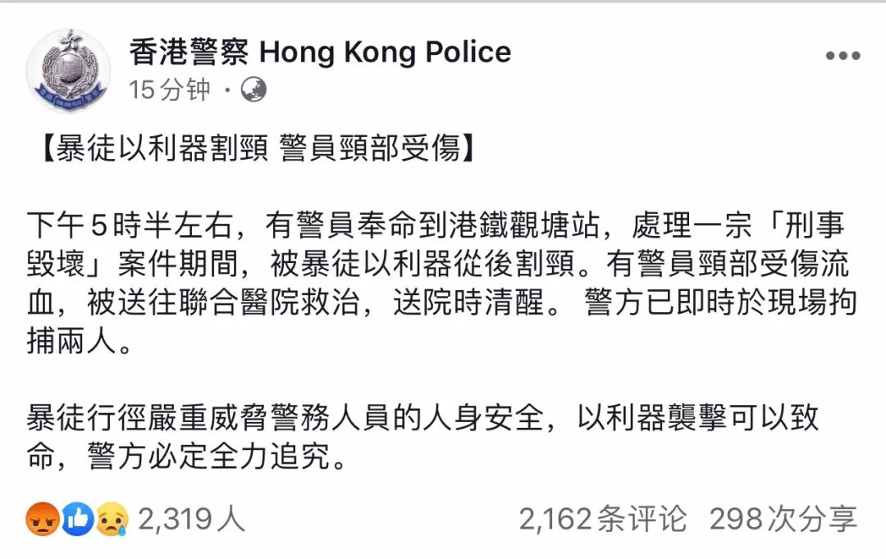The width and height of the screenshot is (886, 559).
Task: Click the sad crying reaction emoji icon
Action: (x=112, y=519)
